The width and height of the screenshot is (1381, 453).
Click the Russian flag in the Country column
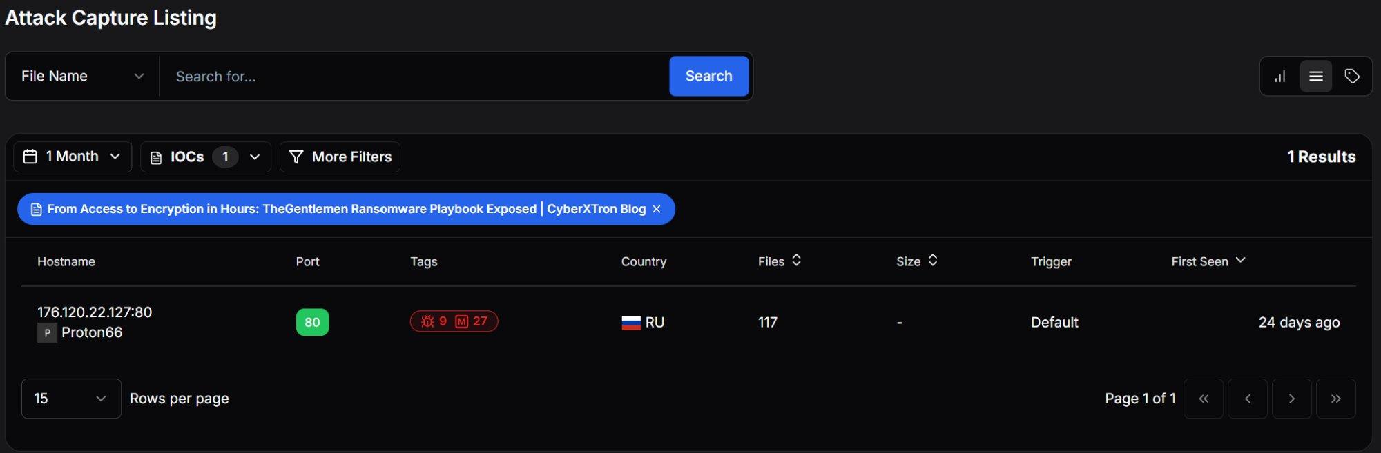point(631,322)
